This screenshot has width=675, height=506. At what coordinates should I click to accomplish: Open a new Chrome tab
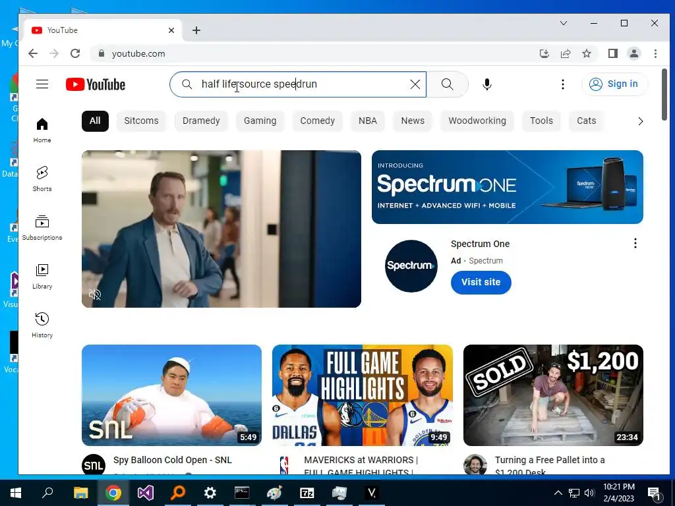pos(196,30)
